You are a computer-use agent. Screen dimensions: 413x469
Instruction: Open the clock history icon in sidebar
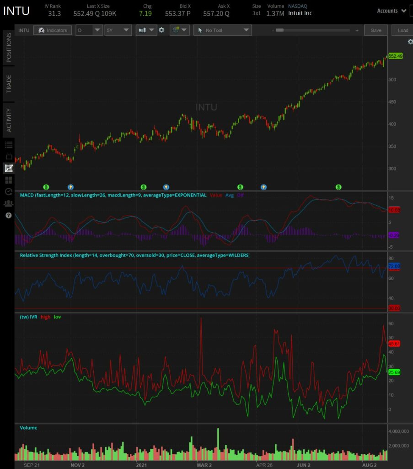[x=9, y=191]
